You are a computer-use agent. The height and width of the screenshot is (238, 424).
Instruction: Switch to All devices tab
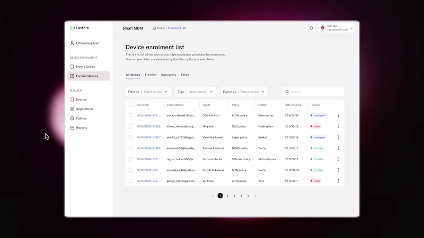pyautogui.click(x=133, y=75)
